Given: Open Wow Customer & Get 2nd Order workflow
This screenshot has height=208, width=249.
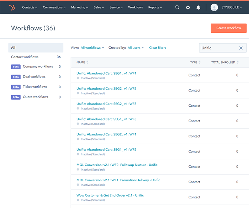Looking at the screenshot, I should pyautogui.click(x=110, y=195).
